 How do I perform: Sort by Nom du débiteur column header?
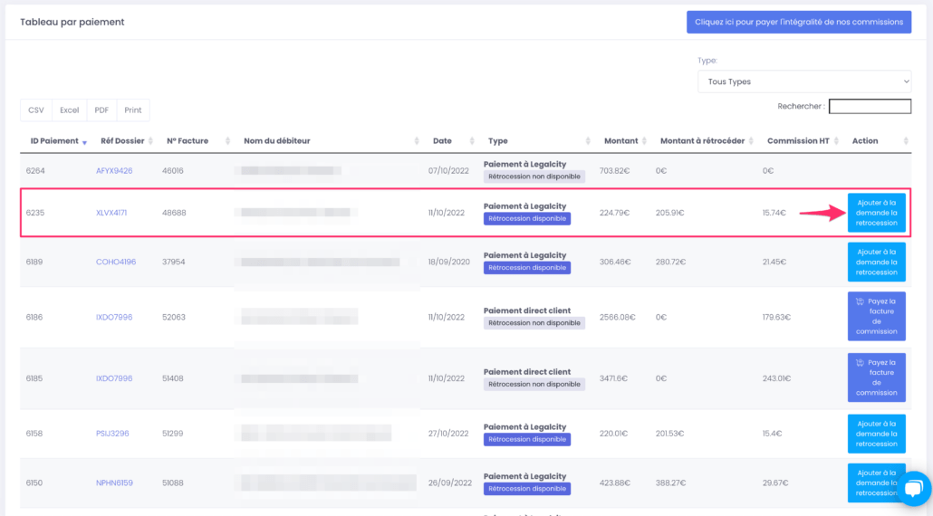click(276, 141)
